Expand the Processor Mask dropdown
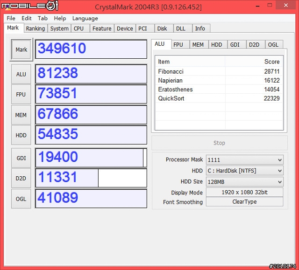 coord(245,159)
